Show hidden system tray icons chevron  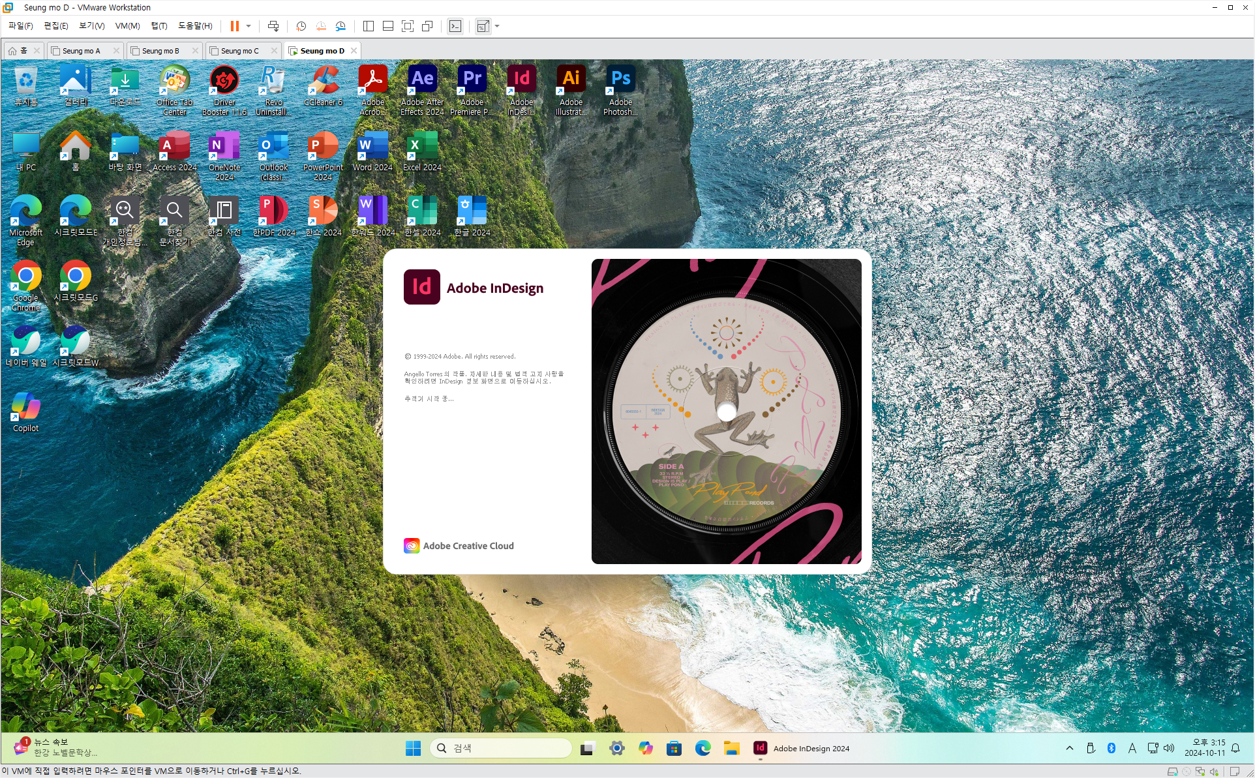[x=1070, y=748]
